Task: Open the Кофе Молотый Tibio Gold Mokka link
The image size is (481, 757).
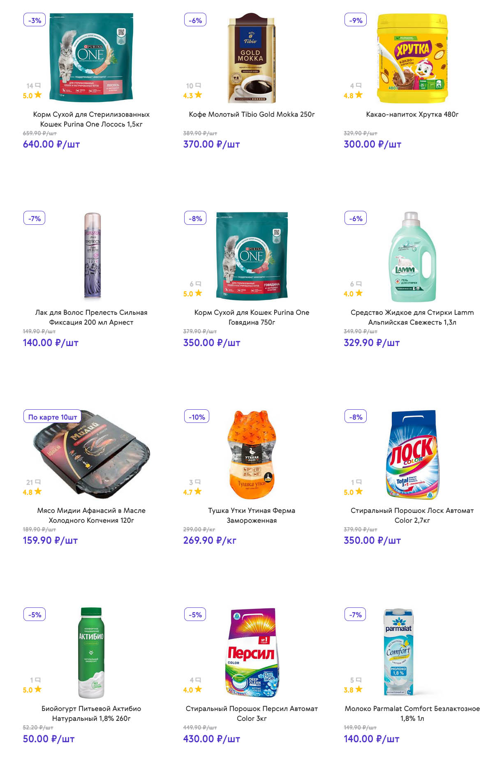Action: click(252, 114)
